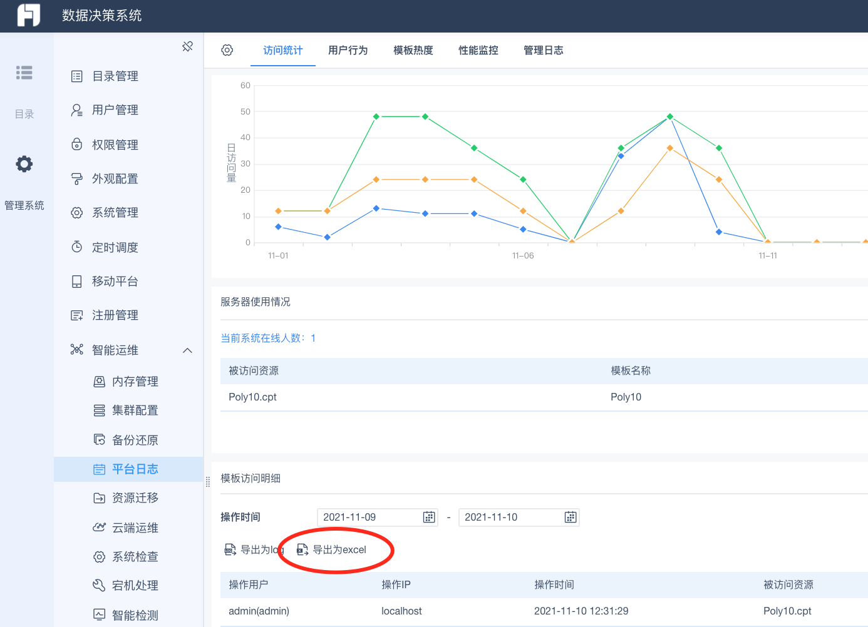Click the 系统检查 gear icon
868x627 pixels.
[x=99, y=556]
